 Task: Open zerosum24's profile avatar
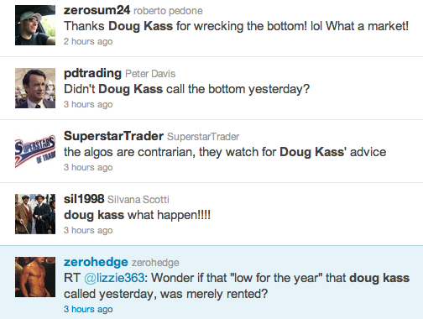click(x=35, y=25)
